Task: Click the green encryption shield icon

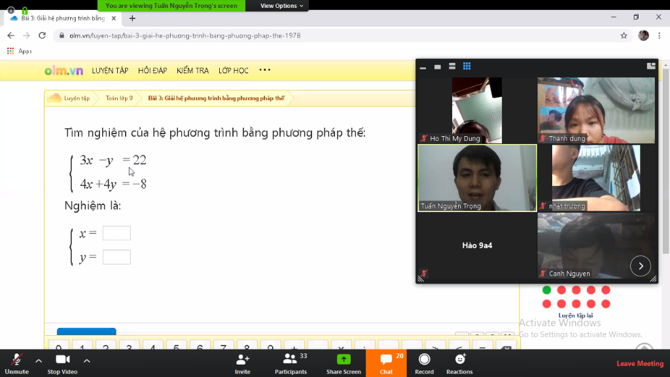Action: click(25, 10)
